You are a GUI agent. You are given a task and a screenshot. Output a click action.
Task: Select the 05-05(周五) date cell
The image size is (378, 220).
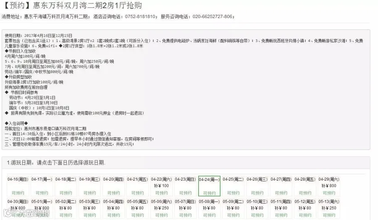coord(137,208)
